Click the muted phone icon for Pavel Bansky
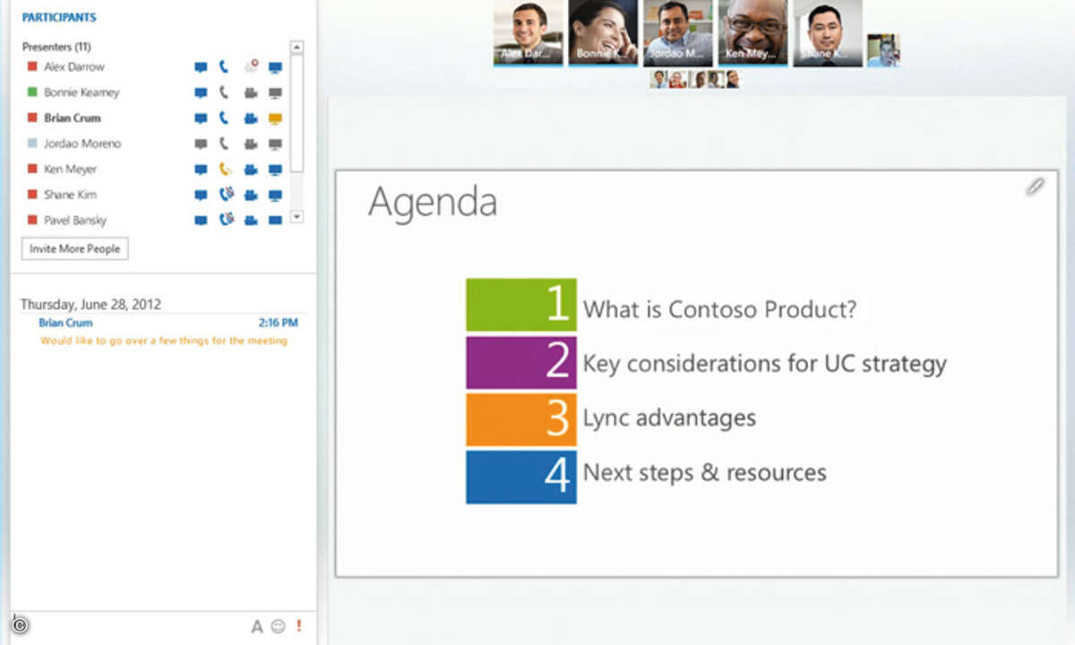 coord(226,219)
